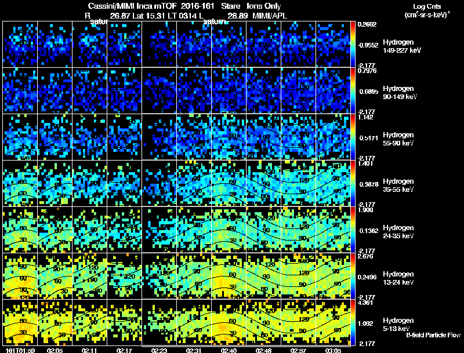Select the 24-35 keV image panel at 02:40

pyautogui.click(x=229, y=230)
